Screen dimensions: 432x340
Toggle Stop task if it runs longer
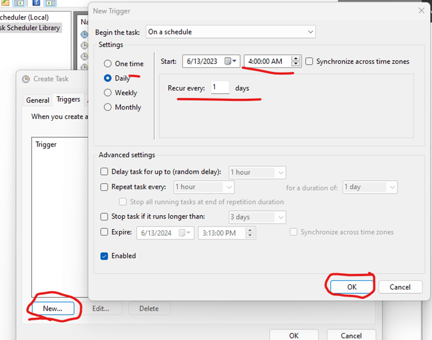105,217
